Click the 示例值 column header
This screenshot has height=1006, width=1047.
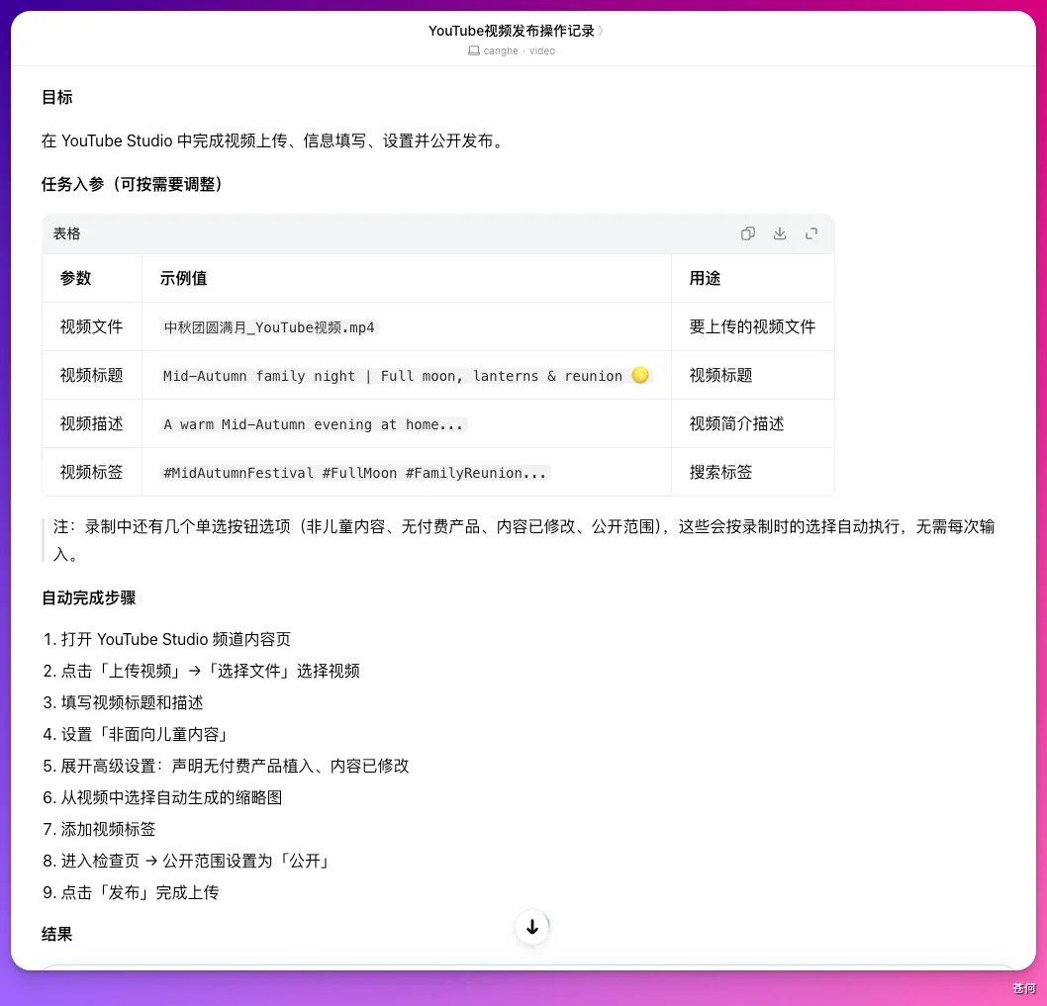183,278
